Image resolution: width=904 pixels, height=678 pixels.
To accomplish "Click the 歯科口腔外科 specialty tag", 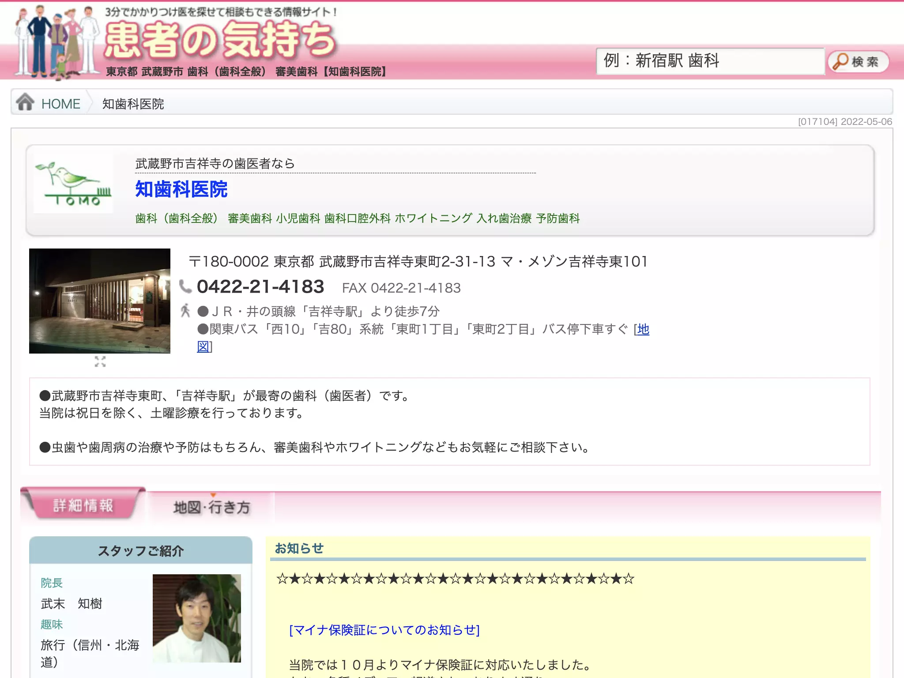I will click(357, 218).
